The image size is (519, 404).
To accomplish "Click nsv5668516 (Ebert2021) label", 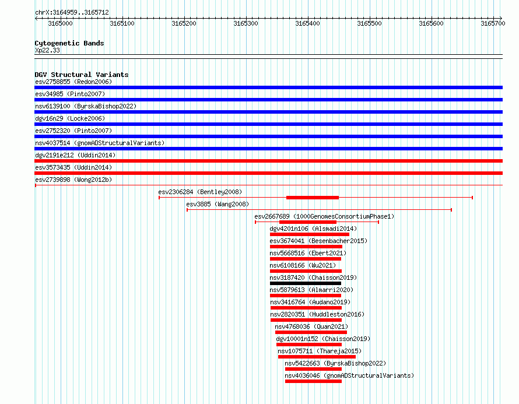I will [x=308, y=253].
